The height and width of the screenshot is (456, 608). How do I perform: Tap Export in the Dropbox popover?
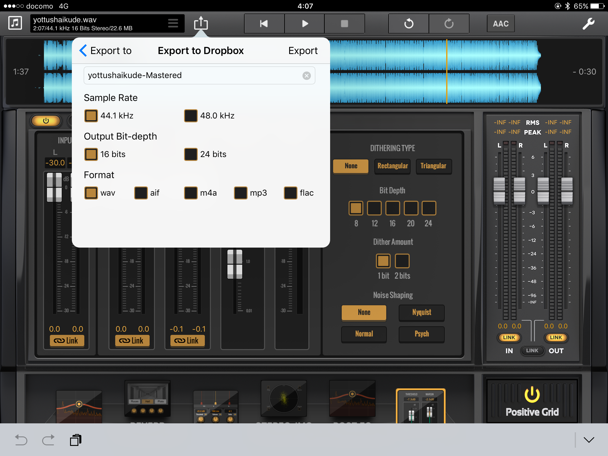[x=303, y=51]
